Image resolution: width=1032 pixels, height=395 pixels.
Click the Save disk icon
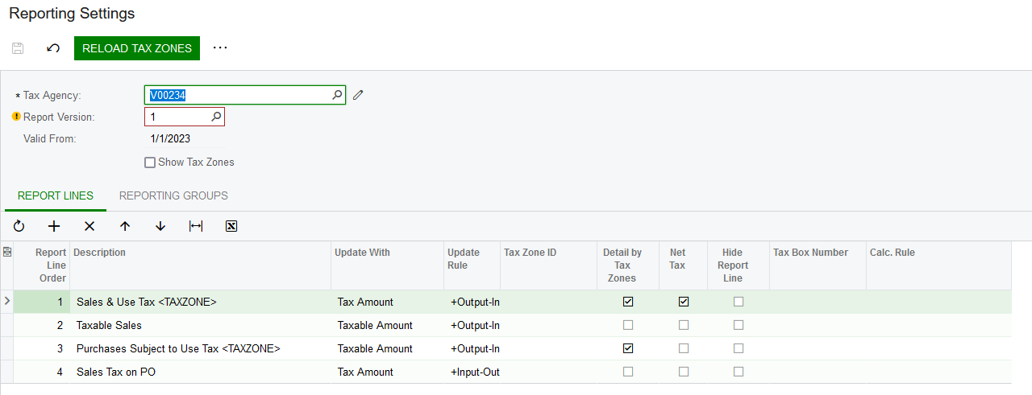(x=18, y=48)
